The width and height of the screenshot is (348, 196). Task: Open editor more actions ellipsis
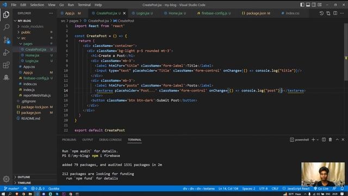point(342,13)
